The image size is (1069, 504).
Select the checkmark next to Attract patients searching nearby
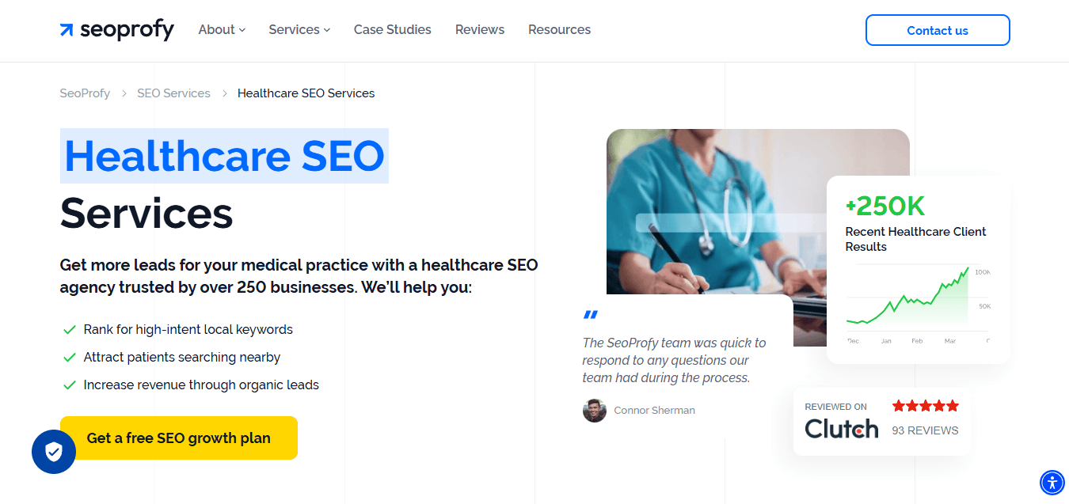pos(69,357)
